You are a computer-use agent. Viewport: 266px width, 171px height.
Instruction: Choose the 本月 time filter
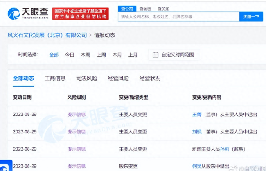point(117,55)
